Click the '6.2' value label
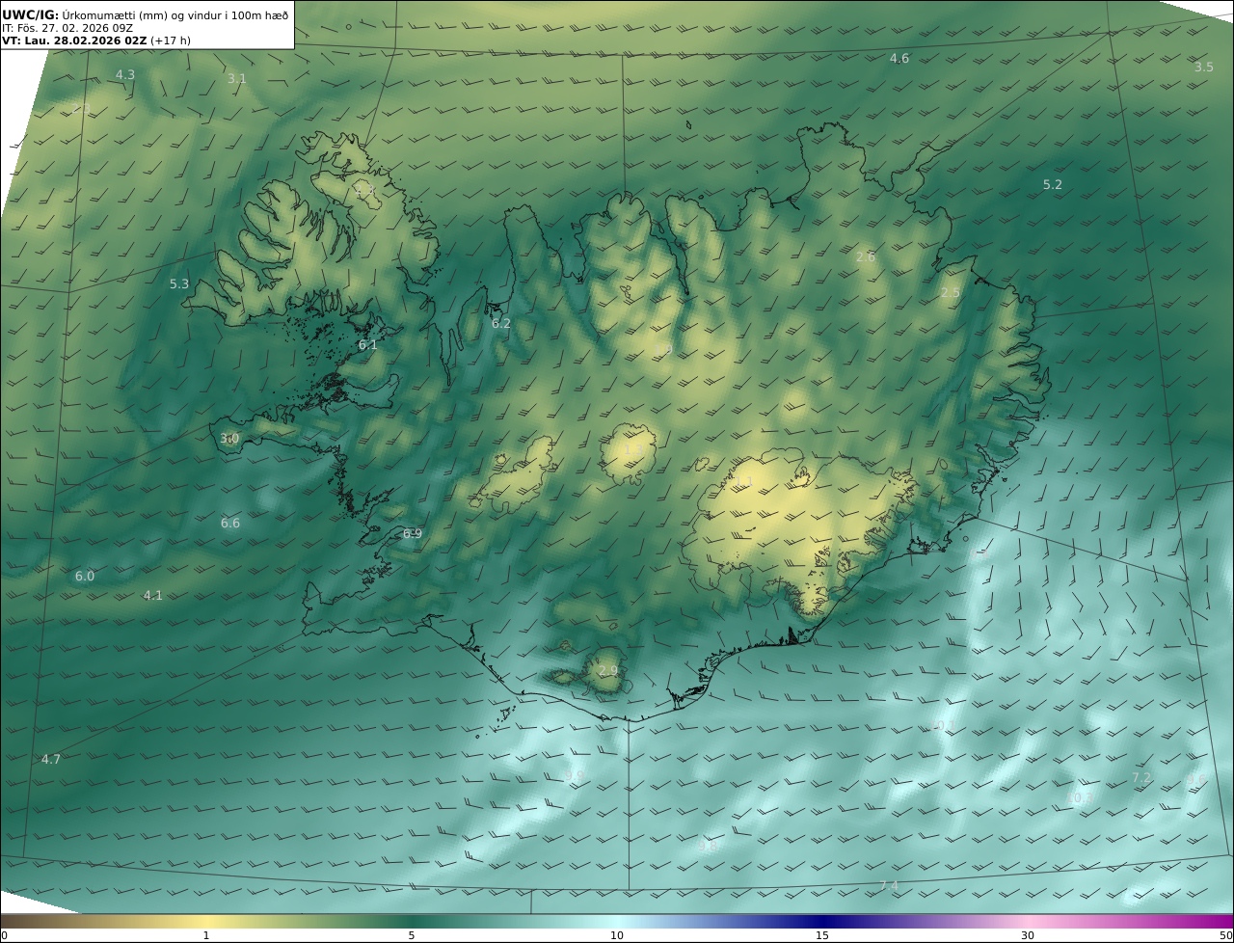 point(501,323)
